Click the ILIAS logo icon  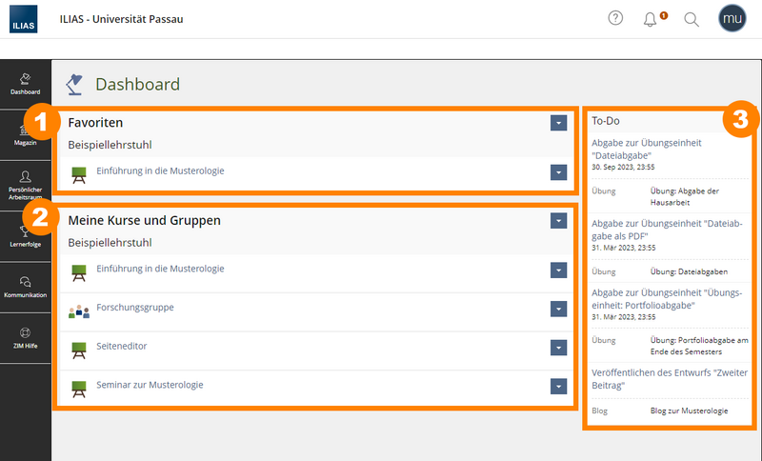point(23,19)
